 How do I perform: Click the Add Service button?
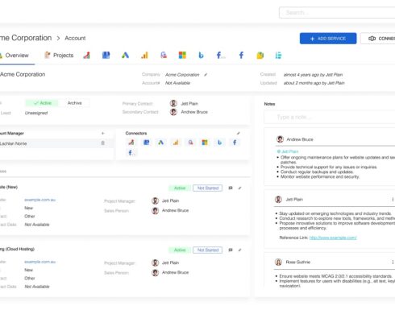(x=328, y=39)
